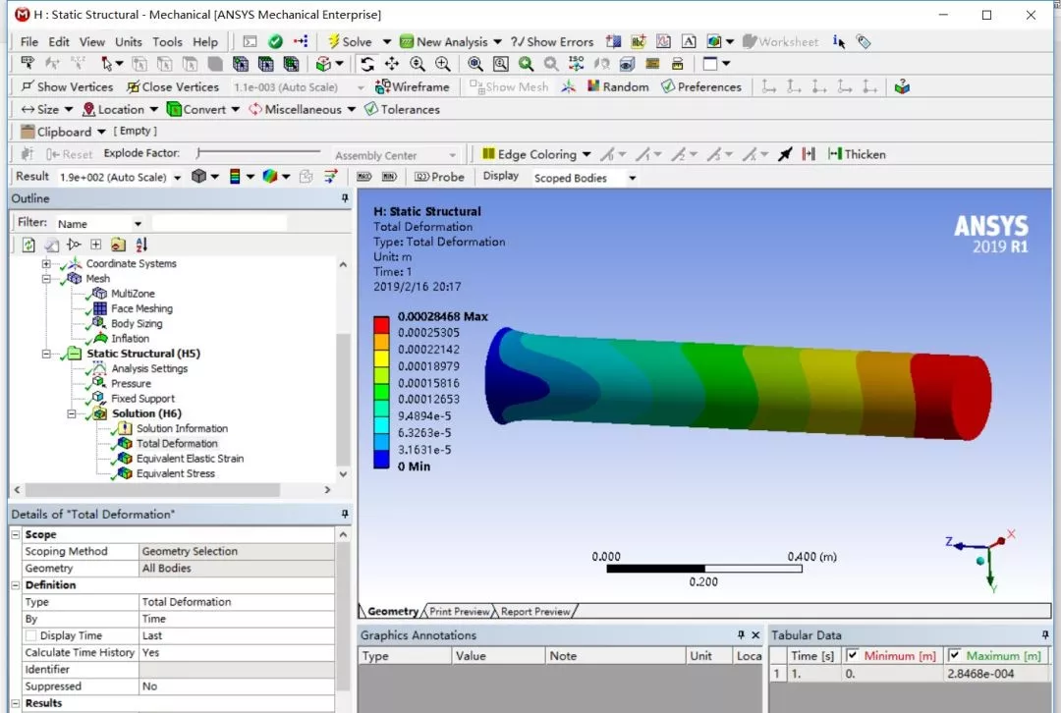1061x713 pixels.
Task: Click the outline filter text field
Action: coord(219,223)
